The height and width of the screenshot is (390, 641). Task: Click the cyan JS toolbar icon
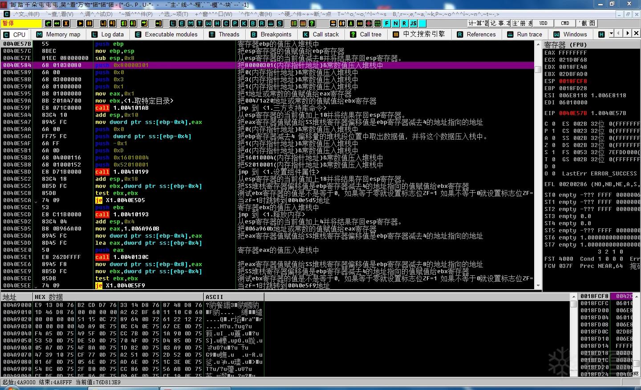[x=414, y=23]
